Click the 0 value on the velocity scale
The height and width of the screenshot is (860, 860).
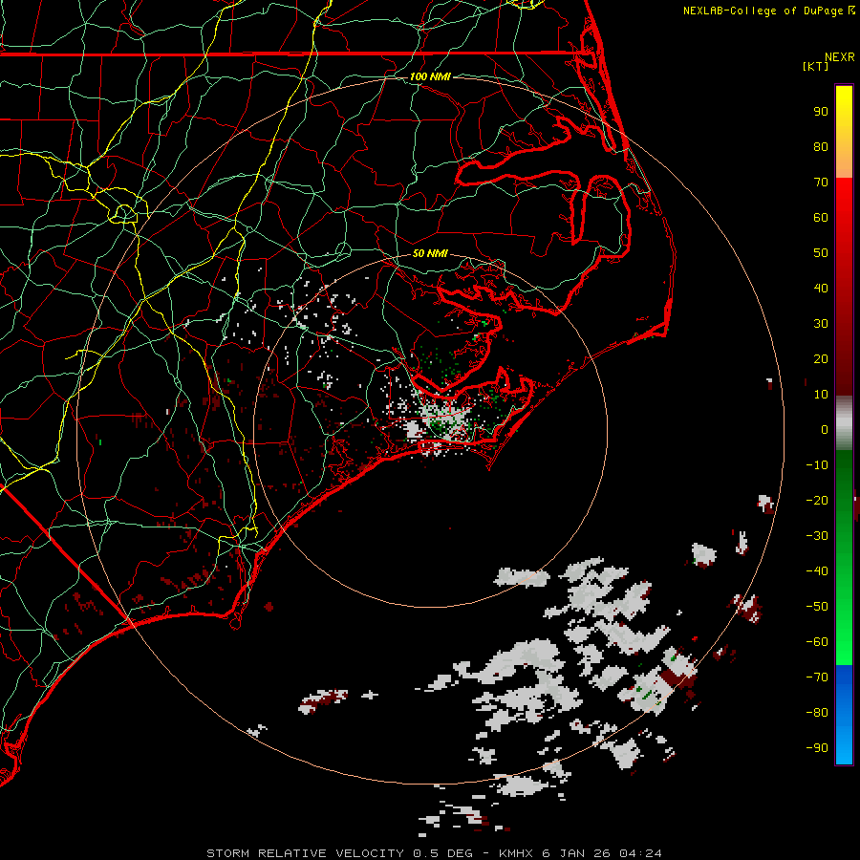pos(825,429)
